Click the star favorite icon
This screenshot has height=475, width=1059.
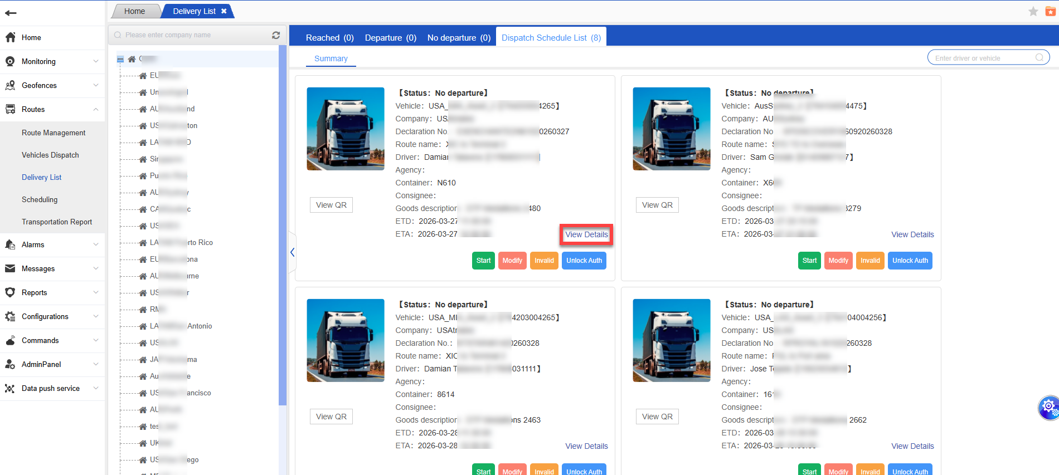[1033, 12]
